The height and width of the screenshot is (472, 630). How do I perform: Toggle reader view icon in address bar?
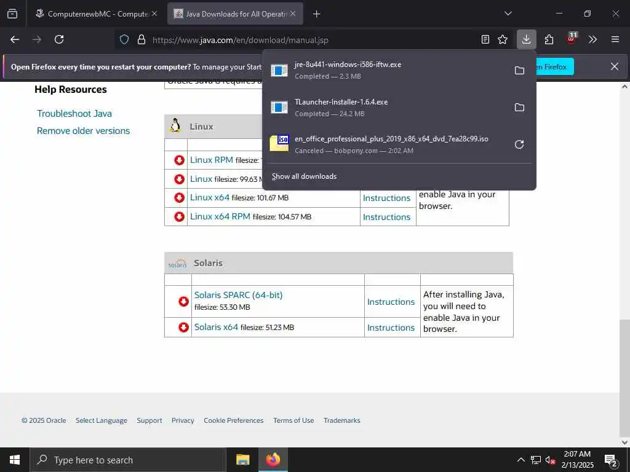pos(485,39)
